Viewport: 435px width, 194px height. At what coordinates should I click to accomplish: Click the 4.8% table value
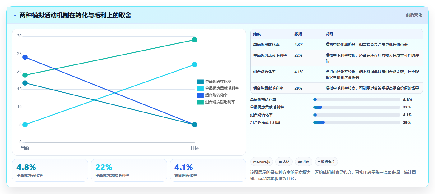click(x=299, y=45)
